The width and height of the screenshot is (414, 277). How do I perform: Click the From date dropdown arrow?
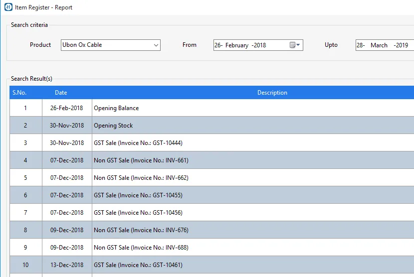click(298, 45)
